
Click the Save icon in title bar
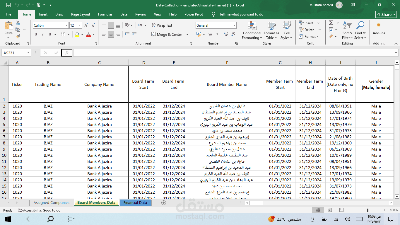(x=8, y=5)
